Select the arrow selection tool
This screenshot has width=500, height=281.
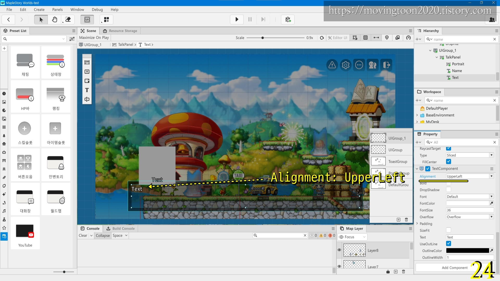point(41,20)
